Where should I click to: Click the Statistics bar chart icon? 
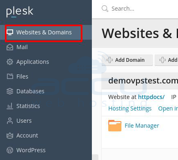point(10,106)
